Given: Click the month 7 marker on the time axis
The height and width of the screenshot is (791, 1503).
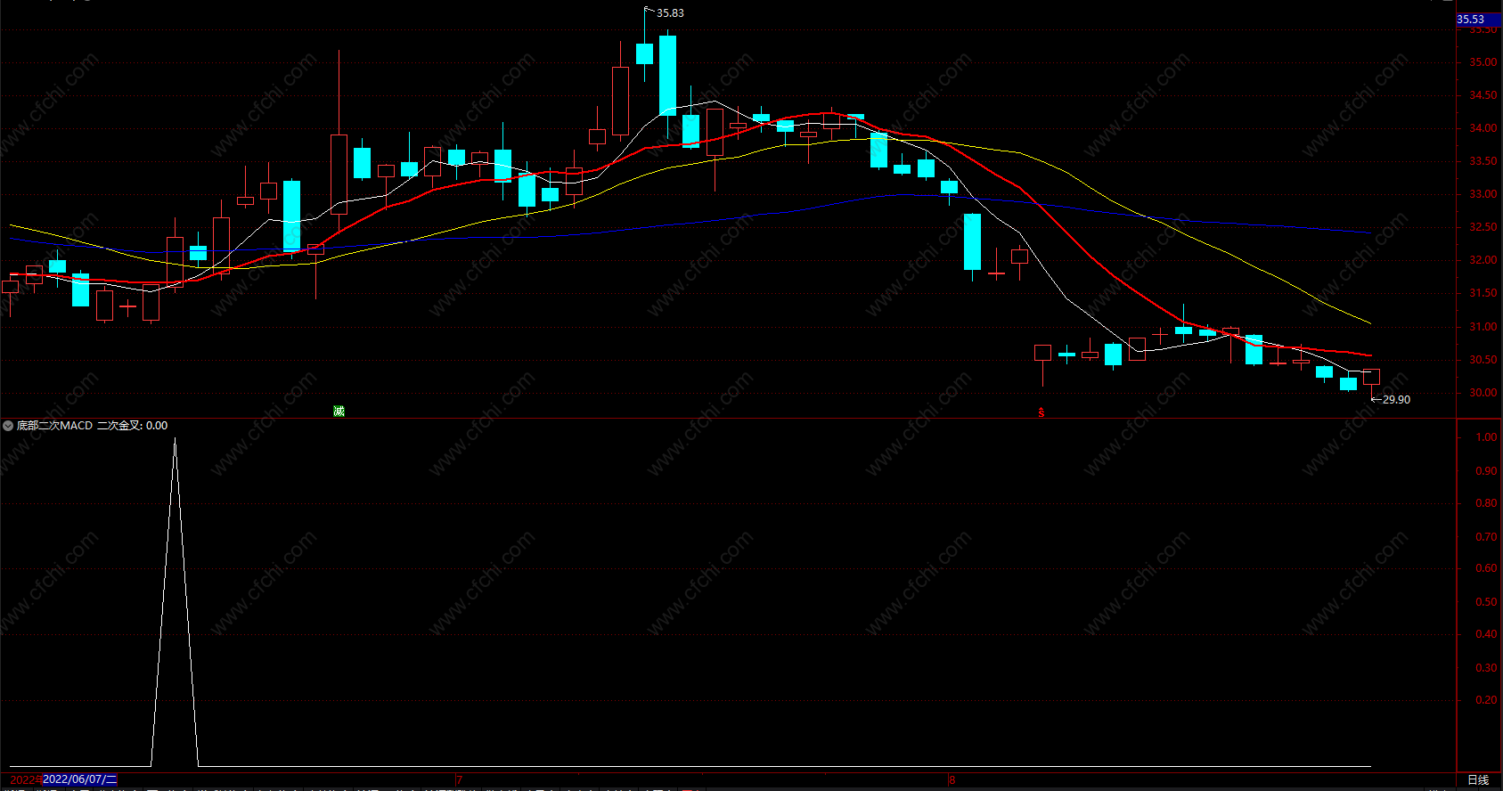Looking at the screenshot, I should click(x=460, y=779).
